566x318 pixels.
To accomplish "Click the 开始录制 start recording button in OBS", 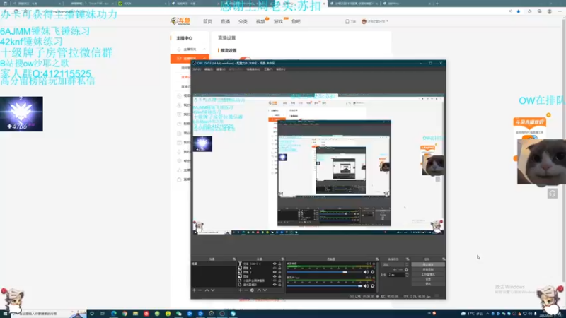I will click(428, 269).
